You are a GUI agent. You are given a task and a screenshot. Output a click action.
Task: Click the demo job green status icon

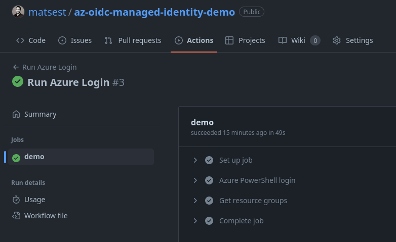pyautogui.click(x=16, y=158)
